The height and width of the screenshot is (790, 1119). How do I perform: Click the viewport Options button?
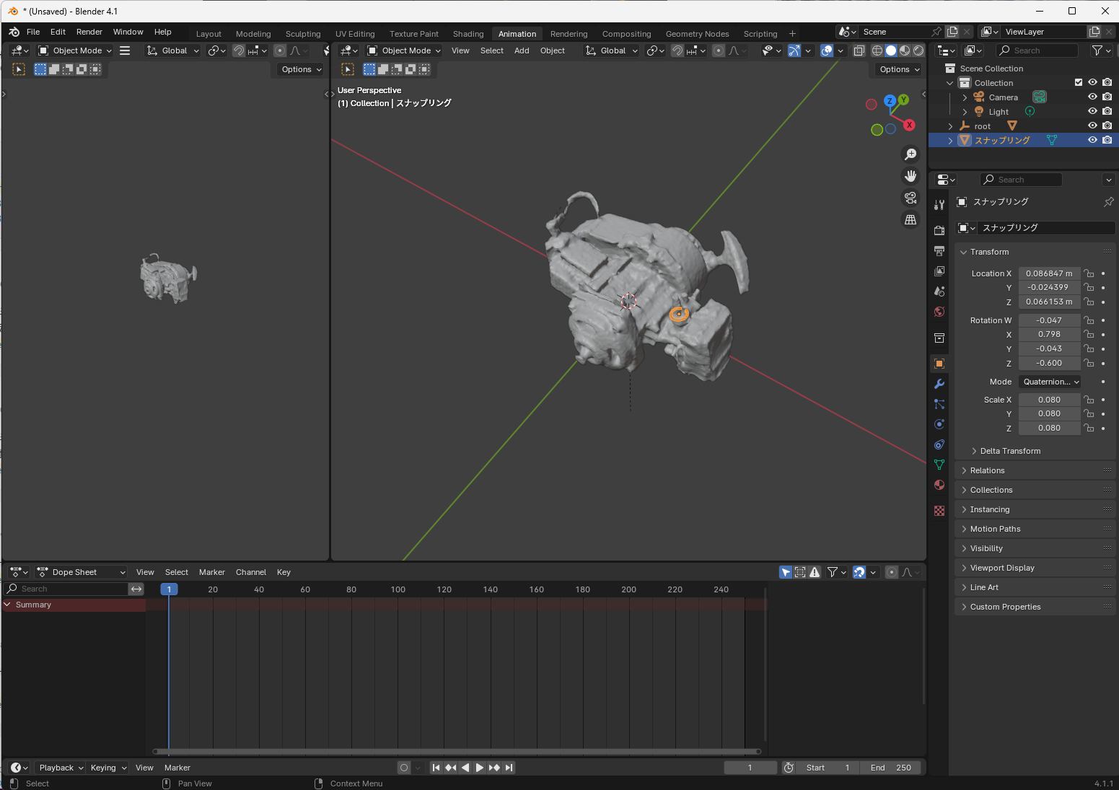coord(899,69)
